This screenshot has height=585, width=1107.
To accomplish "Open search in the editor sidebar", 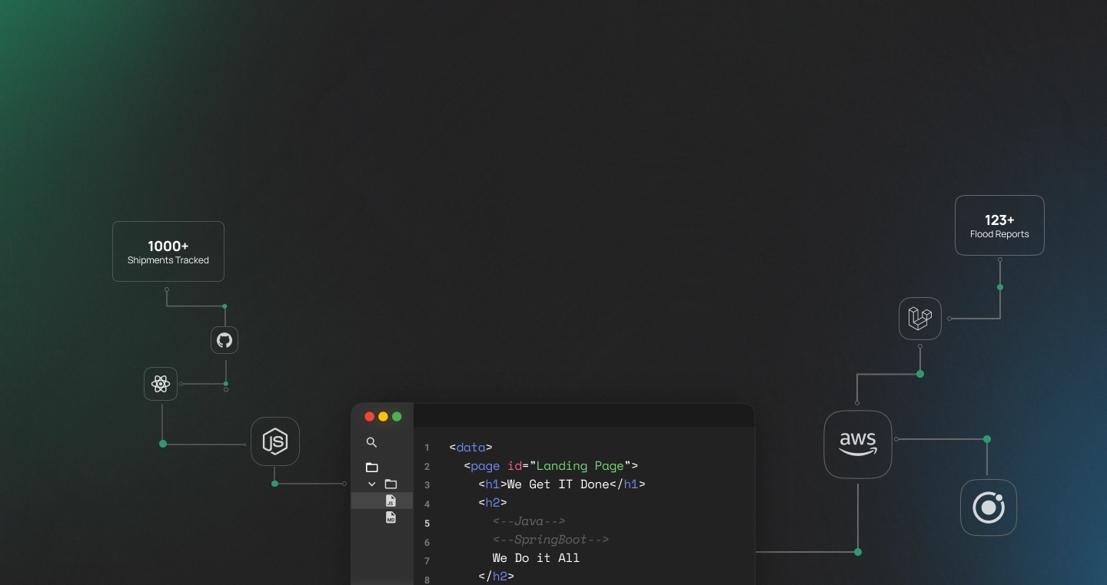I will pyautogui.click(x=371, y=442).
